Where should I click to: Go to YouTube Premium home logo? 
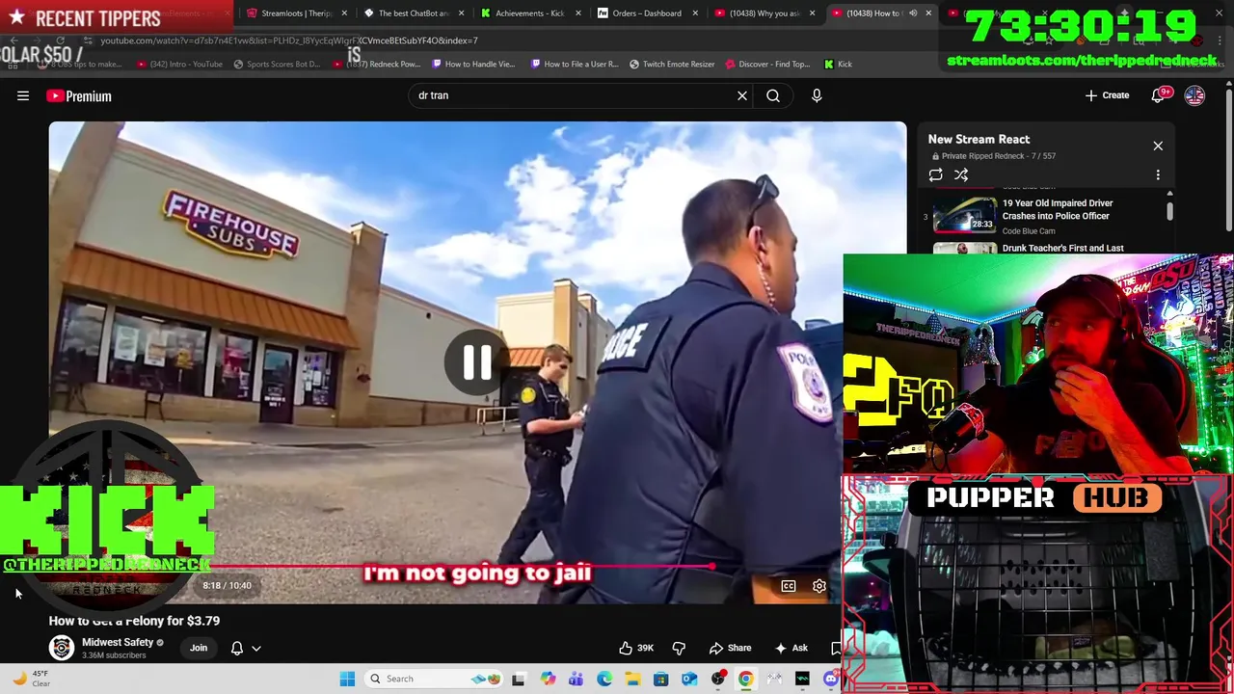tap(79, 95)
